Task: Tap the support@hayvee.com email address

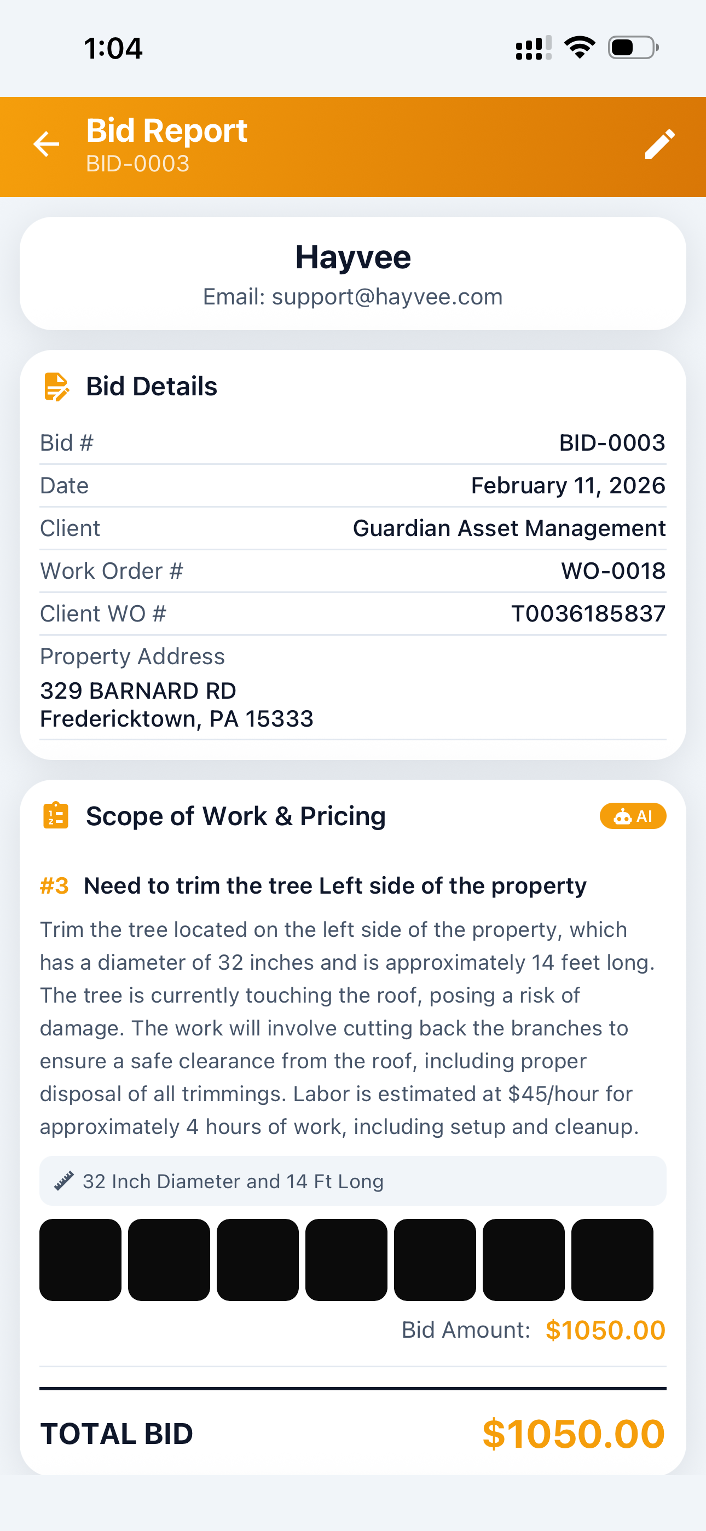Action: (x=387, y=297)
